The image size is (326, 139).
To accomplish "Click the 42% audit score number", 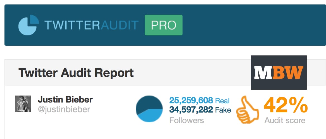I will 286,105.
